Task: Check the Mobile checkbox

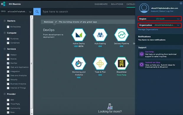Action: point(8,59)
